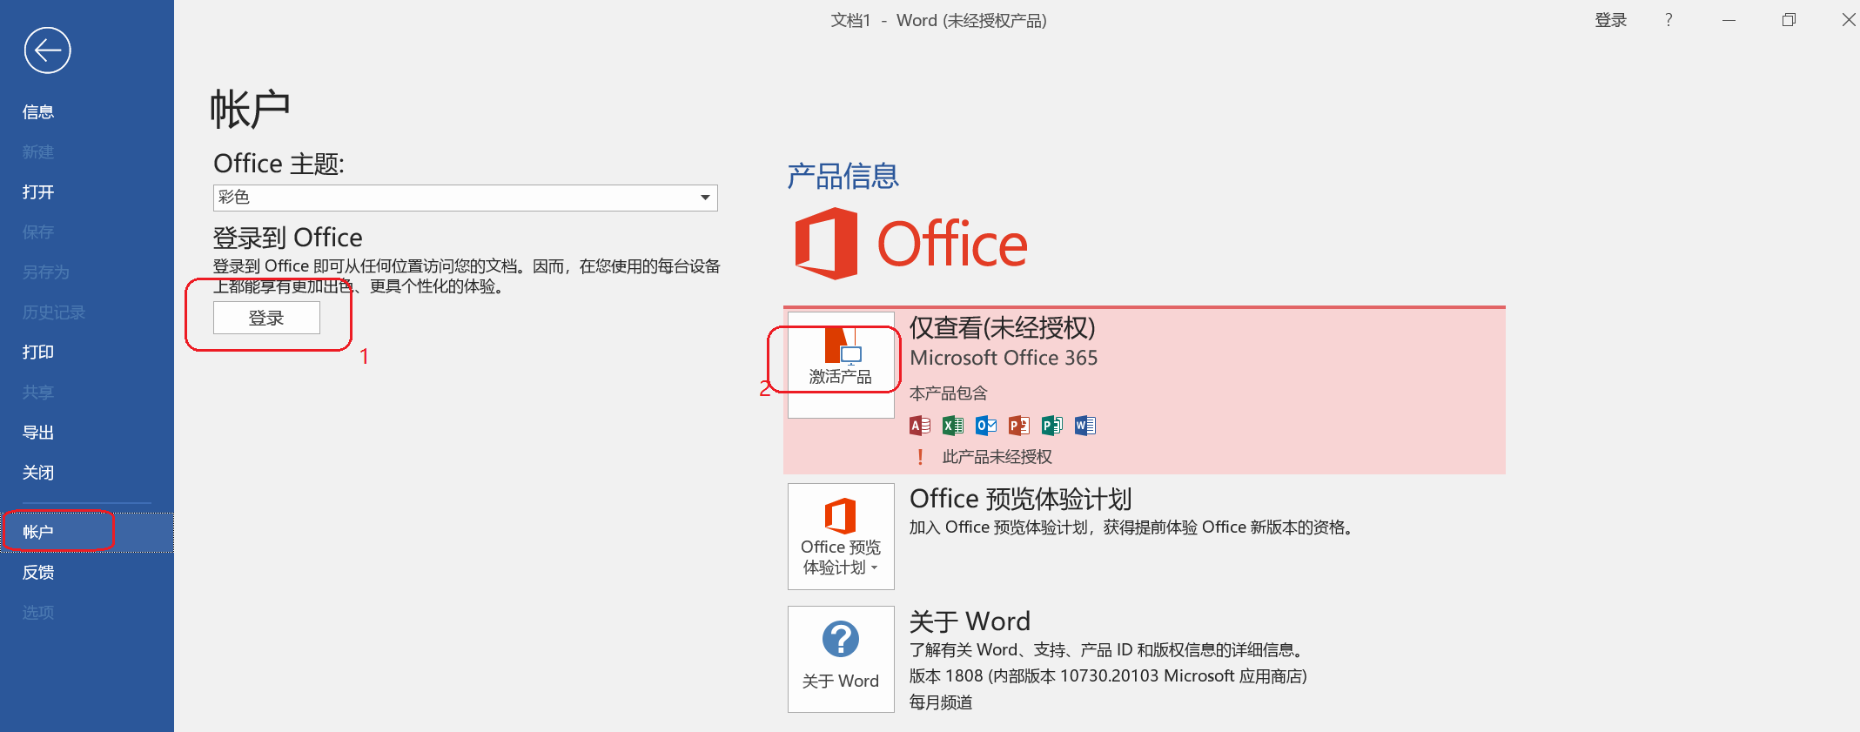Click the Publisher app icon
Image resolution: width=1860 pixels, height=732 pixels.
tap(1052, 426)
